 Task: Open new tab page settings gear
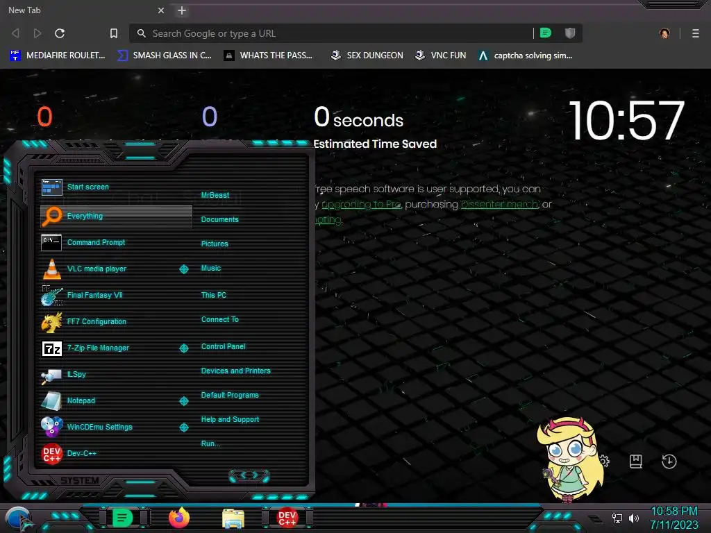point(605,462)
